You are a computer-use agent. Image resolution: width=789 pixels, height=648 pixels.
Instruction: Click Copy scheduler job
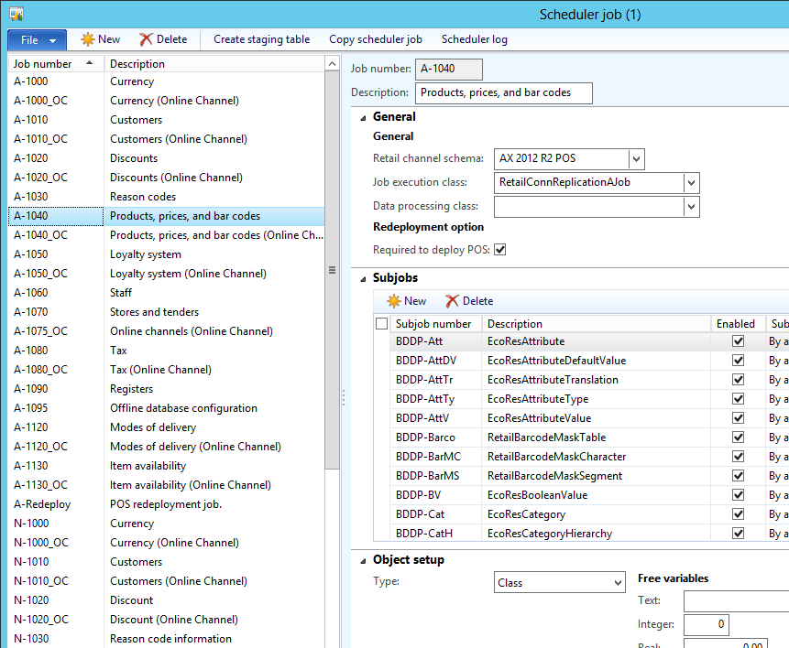point(376,39)
